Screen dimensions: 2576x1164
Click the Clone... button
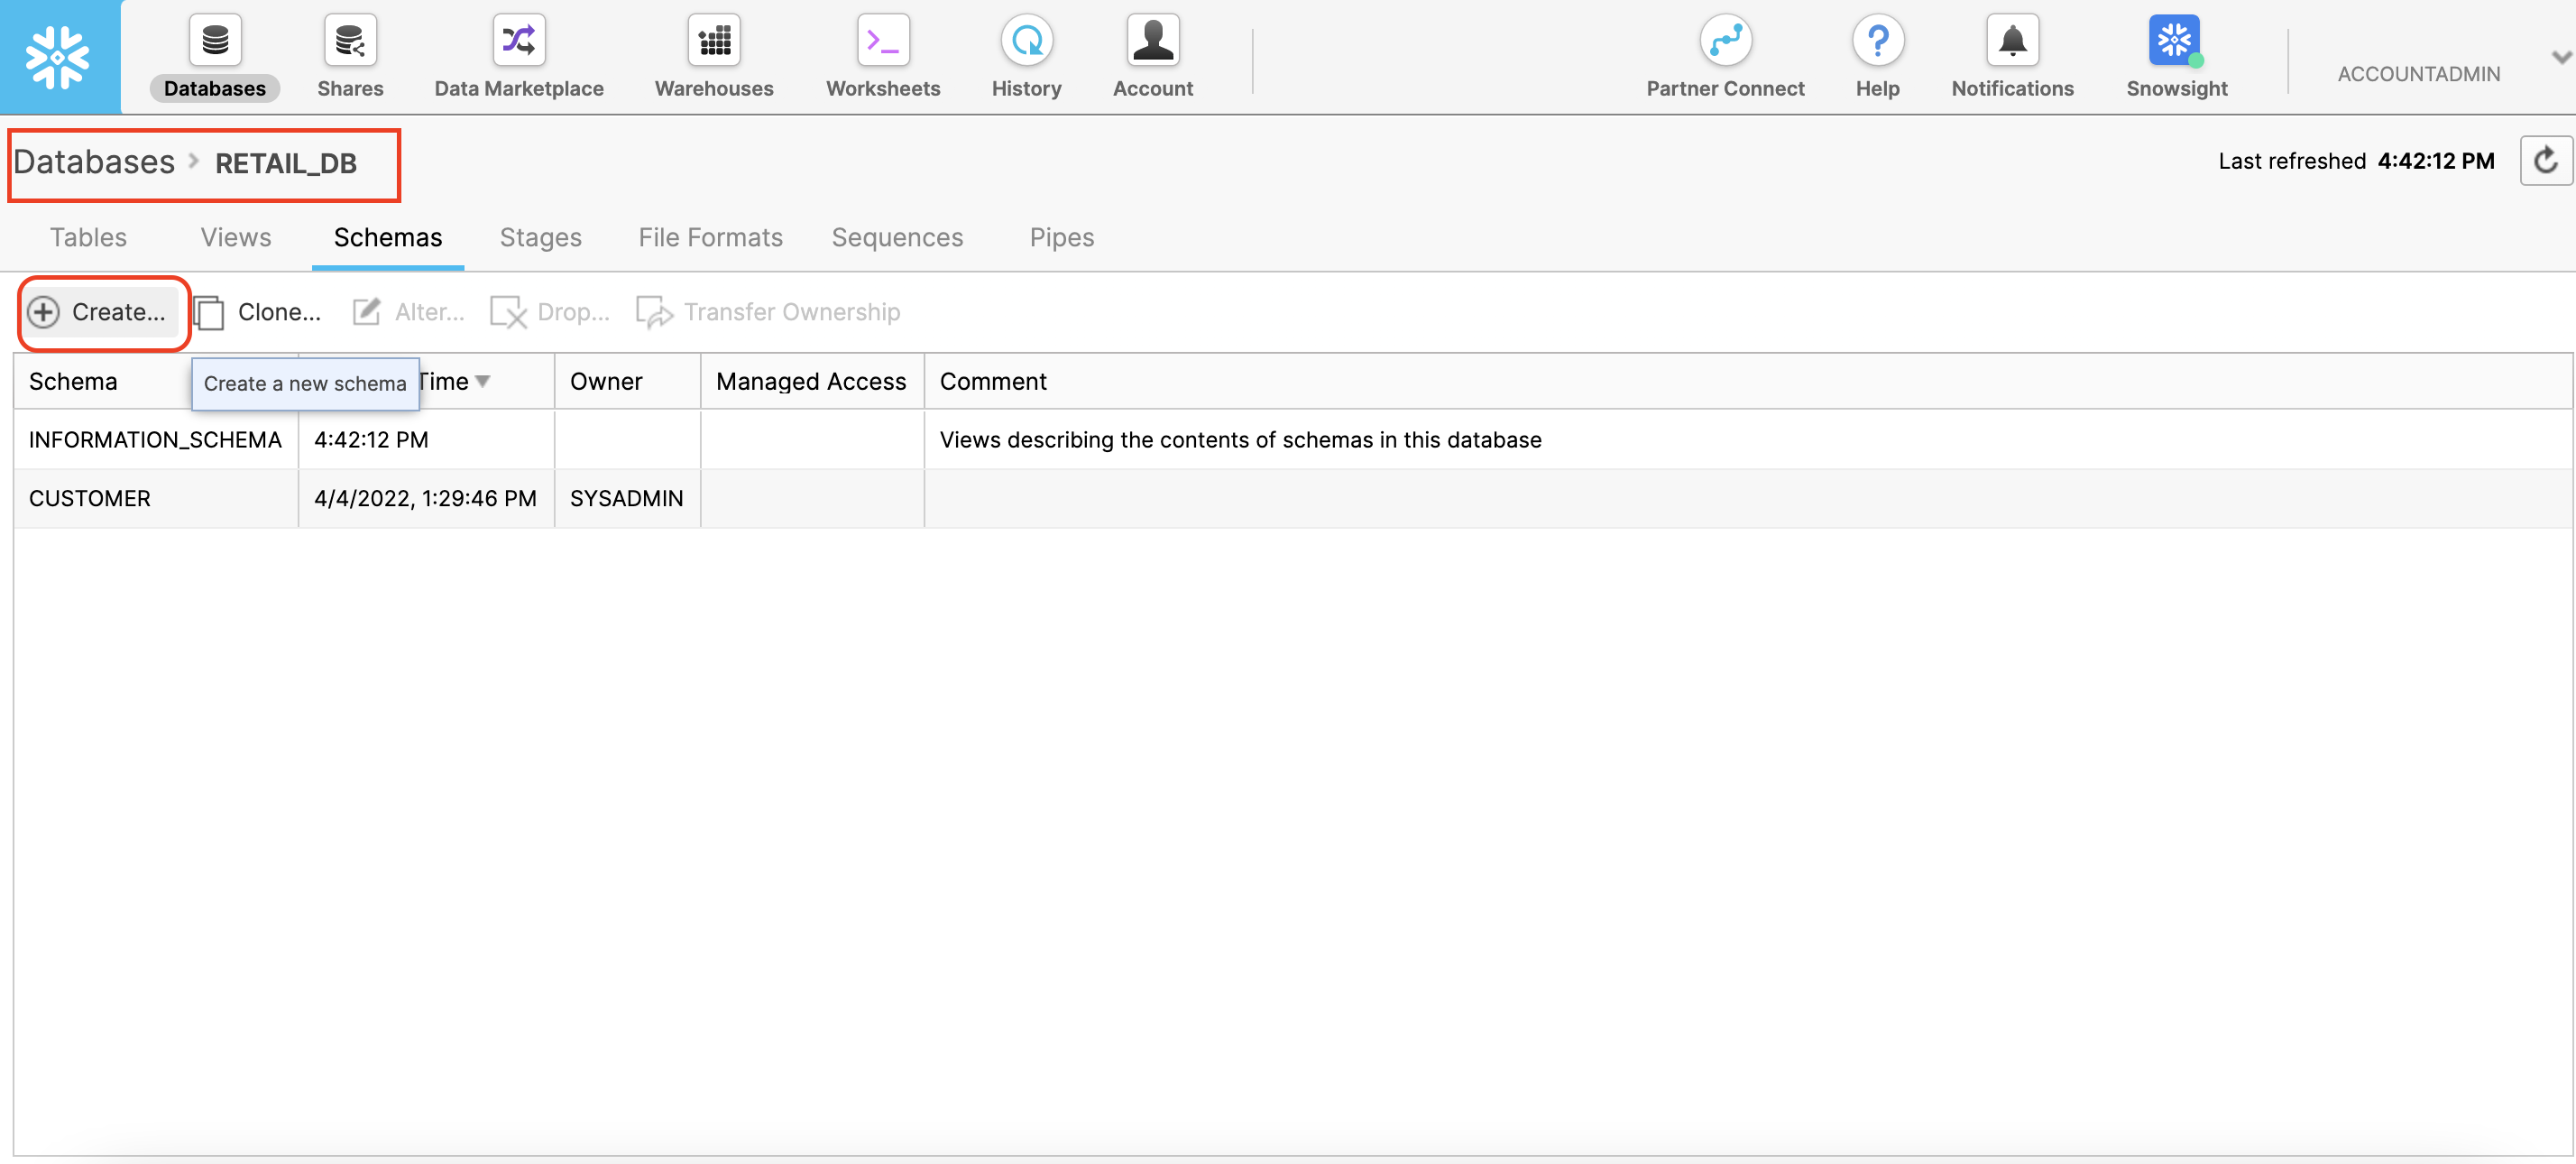[258, 312]
